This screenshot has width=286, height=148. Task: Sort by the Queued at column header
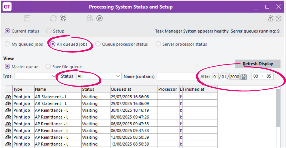click(134, 89)
